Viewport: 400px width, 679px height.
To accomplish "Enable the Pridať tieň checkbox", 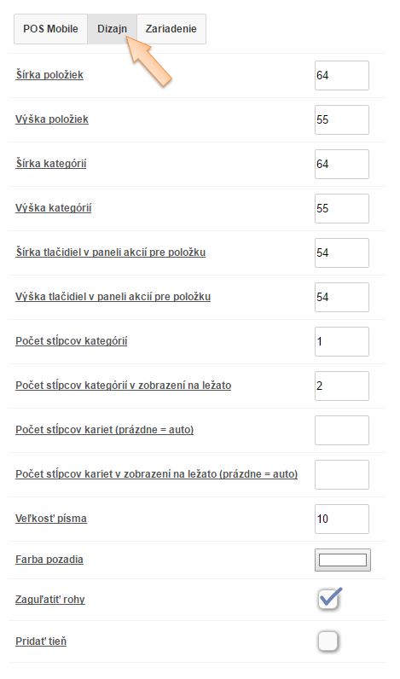I will tap(328, 641).
